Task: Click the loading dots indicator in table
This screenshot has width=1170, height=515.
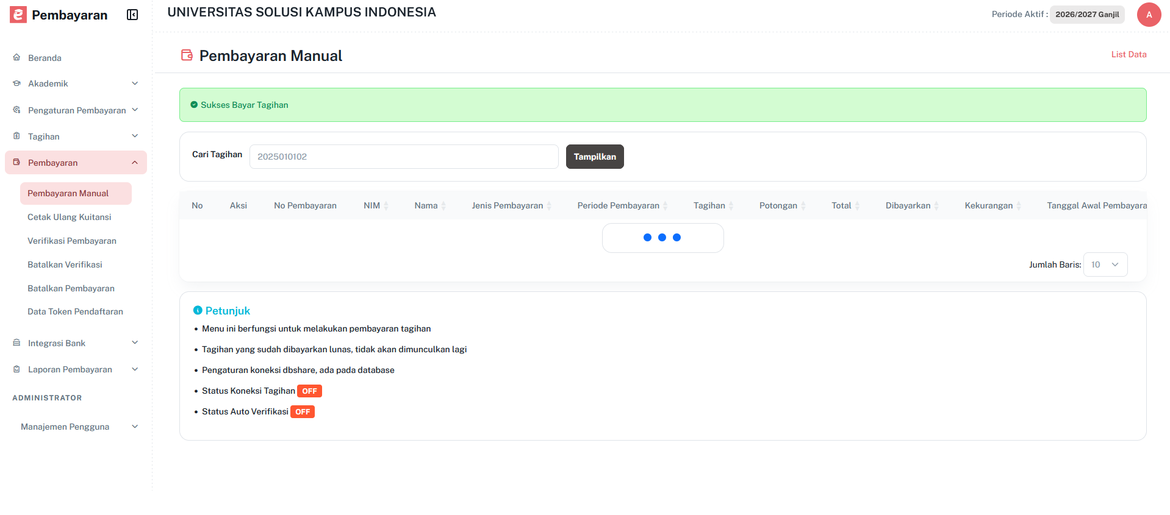Action: pyautogui.click(x=662, y=238)
